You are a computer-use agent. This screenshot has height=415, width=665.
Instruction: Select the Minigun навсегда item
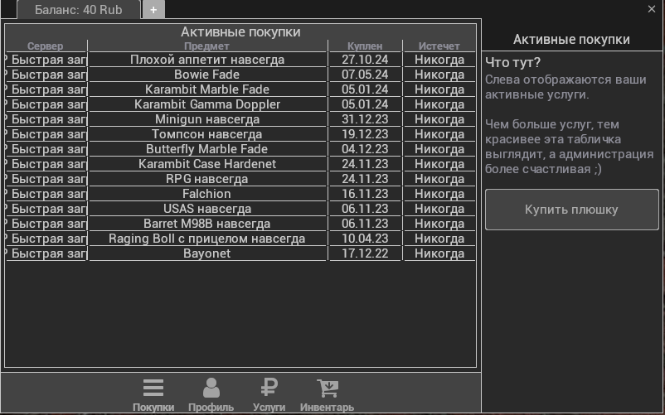207,119
